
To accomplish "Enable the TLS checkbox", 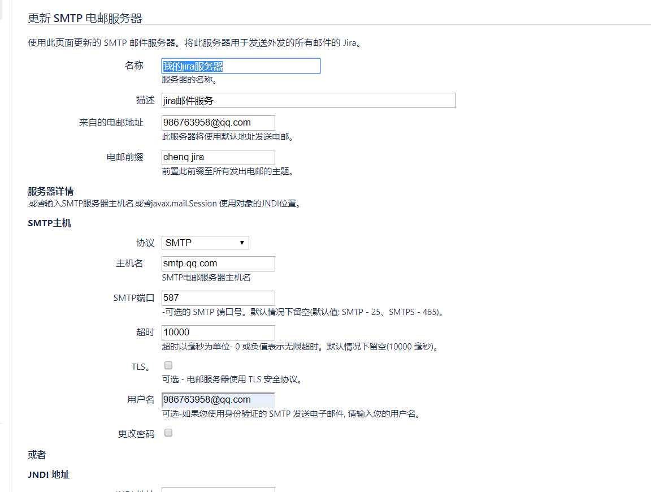I will (168, 365).
